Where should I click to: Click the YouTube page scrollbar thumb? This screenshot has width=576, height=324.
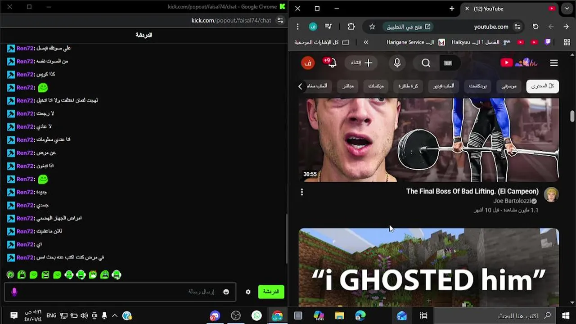click(572, 116)
